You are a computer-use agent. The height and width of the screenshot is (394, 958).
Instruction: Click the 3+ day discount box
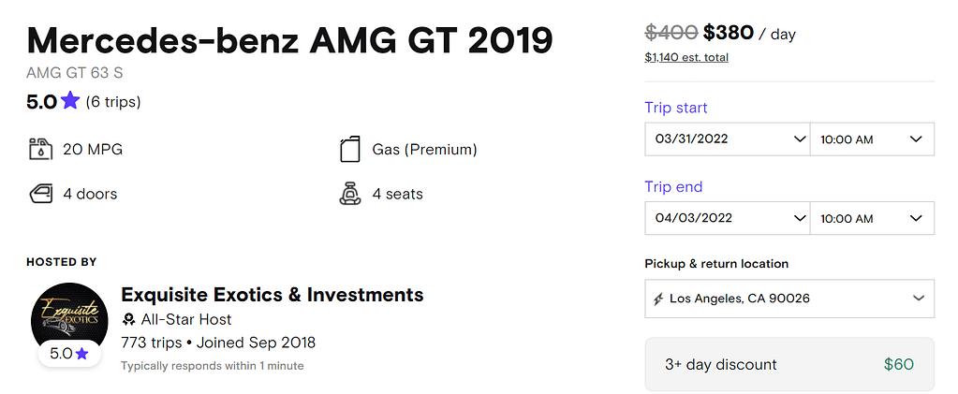click(x=789, y=365)
